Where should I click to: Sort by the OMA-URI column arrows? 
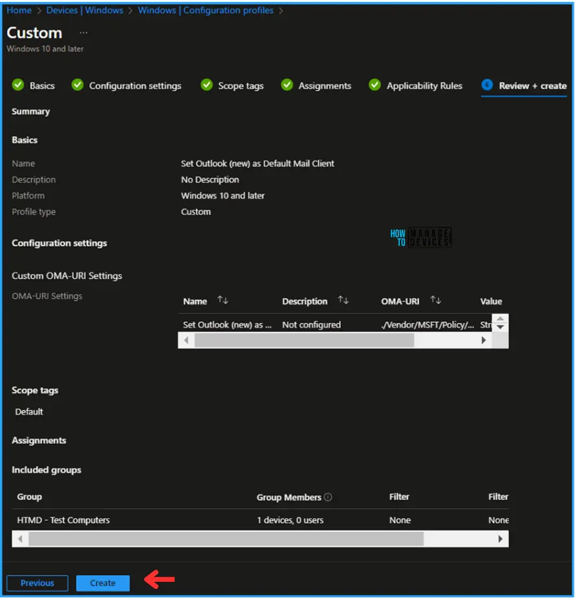pyautogui.click(x=435, y=301)
